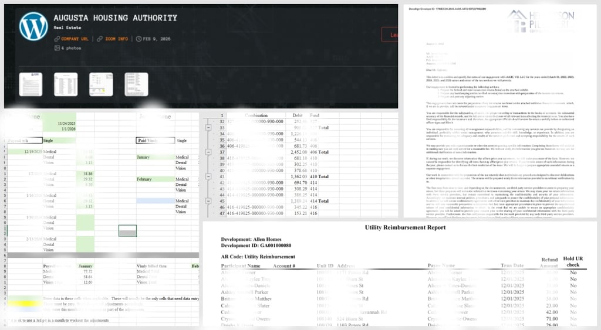Click the 77.72 January medical total
601x330 pixels.
tap(85, 271)
